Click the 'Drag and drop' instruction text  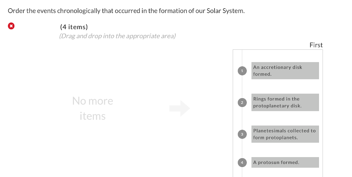(x=118, y=36)
